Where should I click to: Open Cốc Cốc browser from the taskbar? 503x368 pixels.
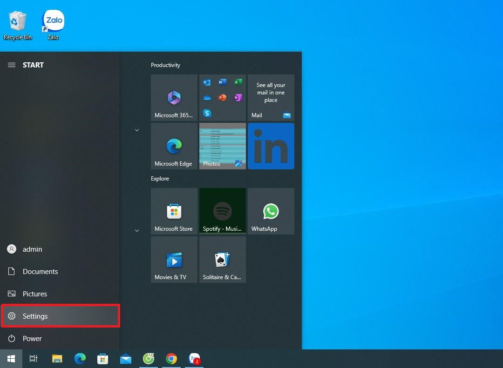[x=149, y=359]
